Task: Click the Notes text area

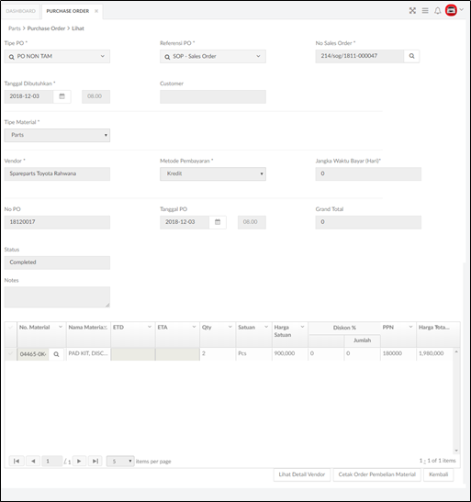Action: (x=57, y=297)
